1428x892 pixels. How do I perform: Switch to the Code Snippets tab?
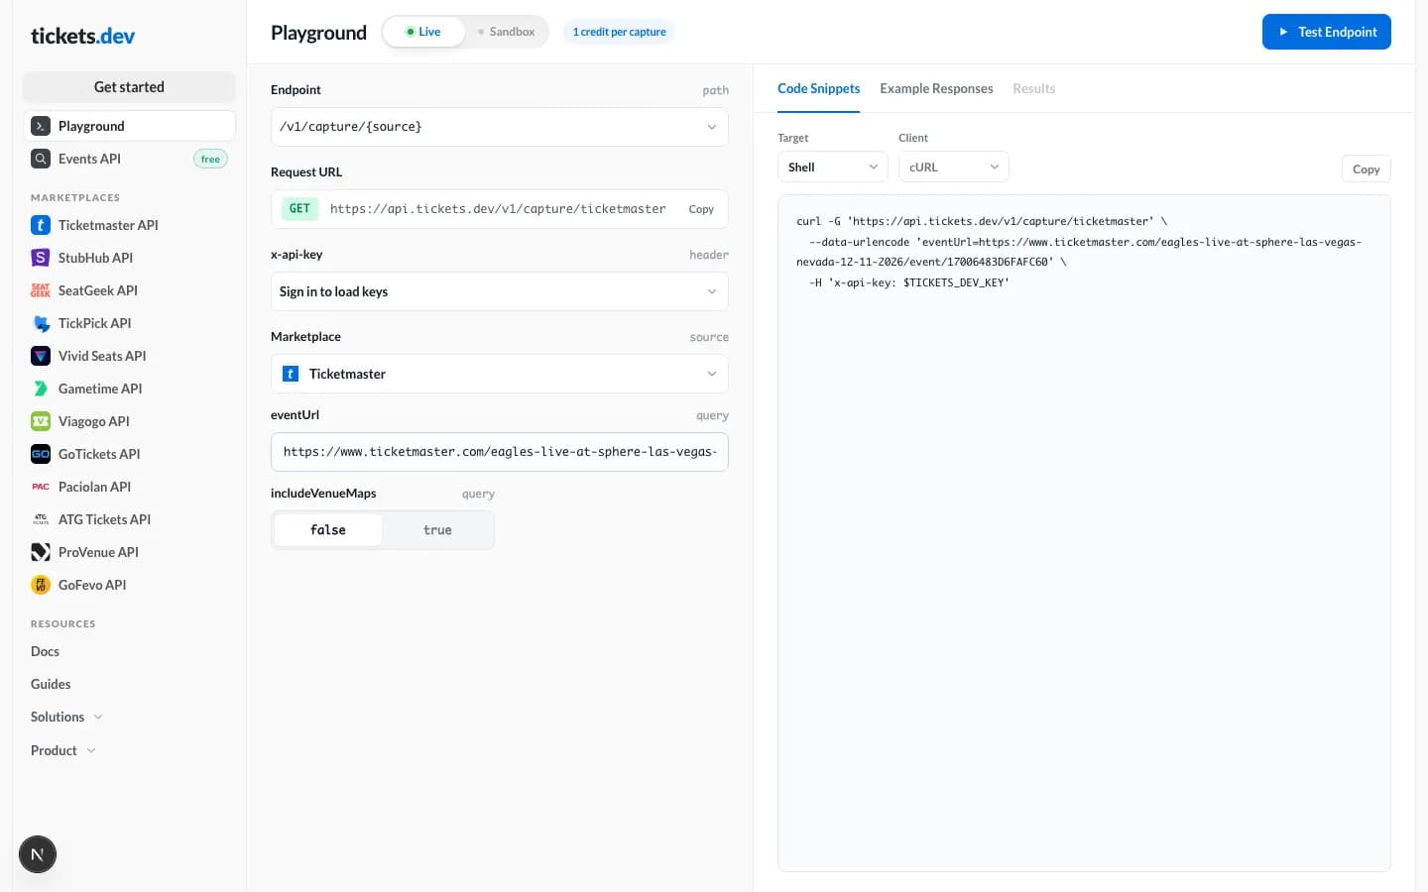(x=819, y=88)
